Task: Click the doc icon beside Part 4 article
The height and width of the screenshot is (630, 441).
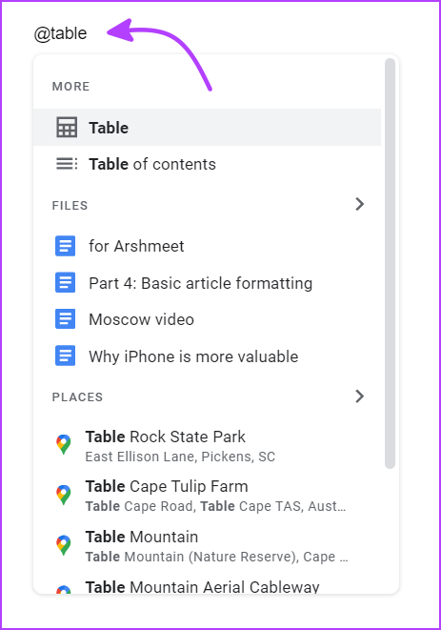Action: click(65, 282)
